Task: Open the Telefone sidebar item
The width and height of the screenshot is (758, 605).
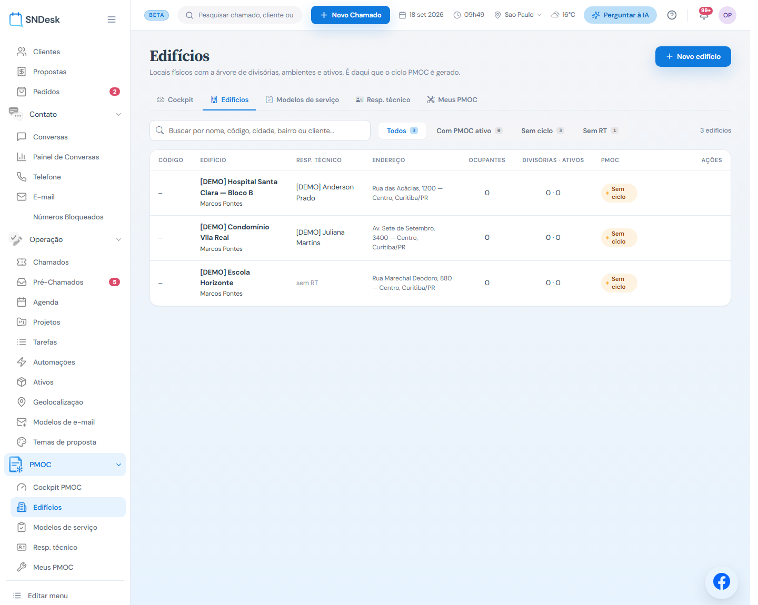Action: click(67, 177)
